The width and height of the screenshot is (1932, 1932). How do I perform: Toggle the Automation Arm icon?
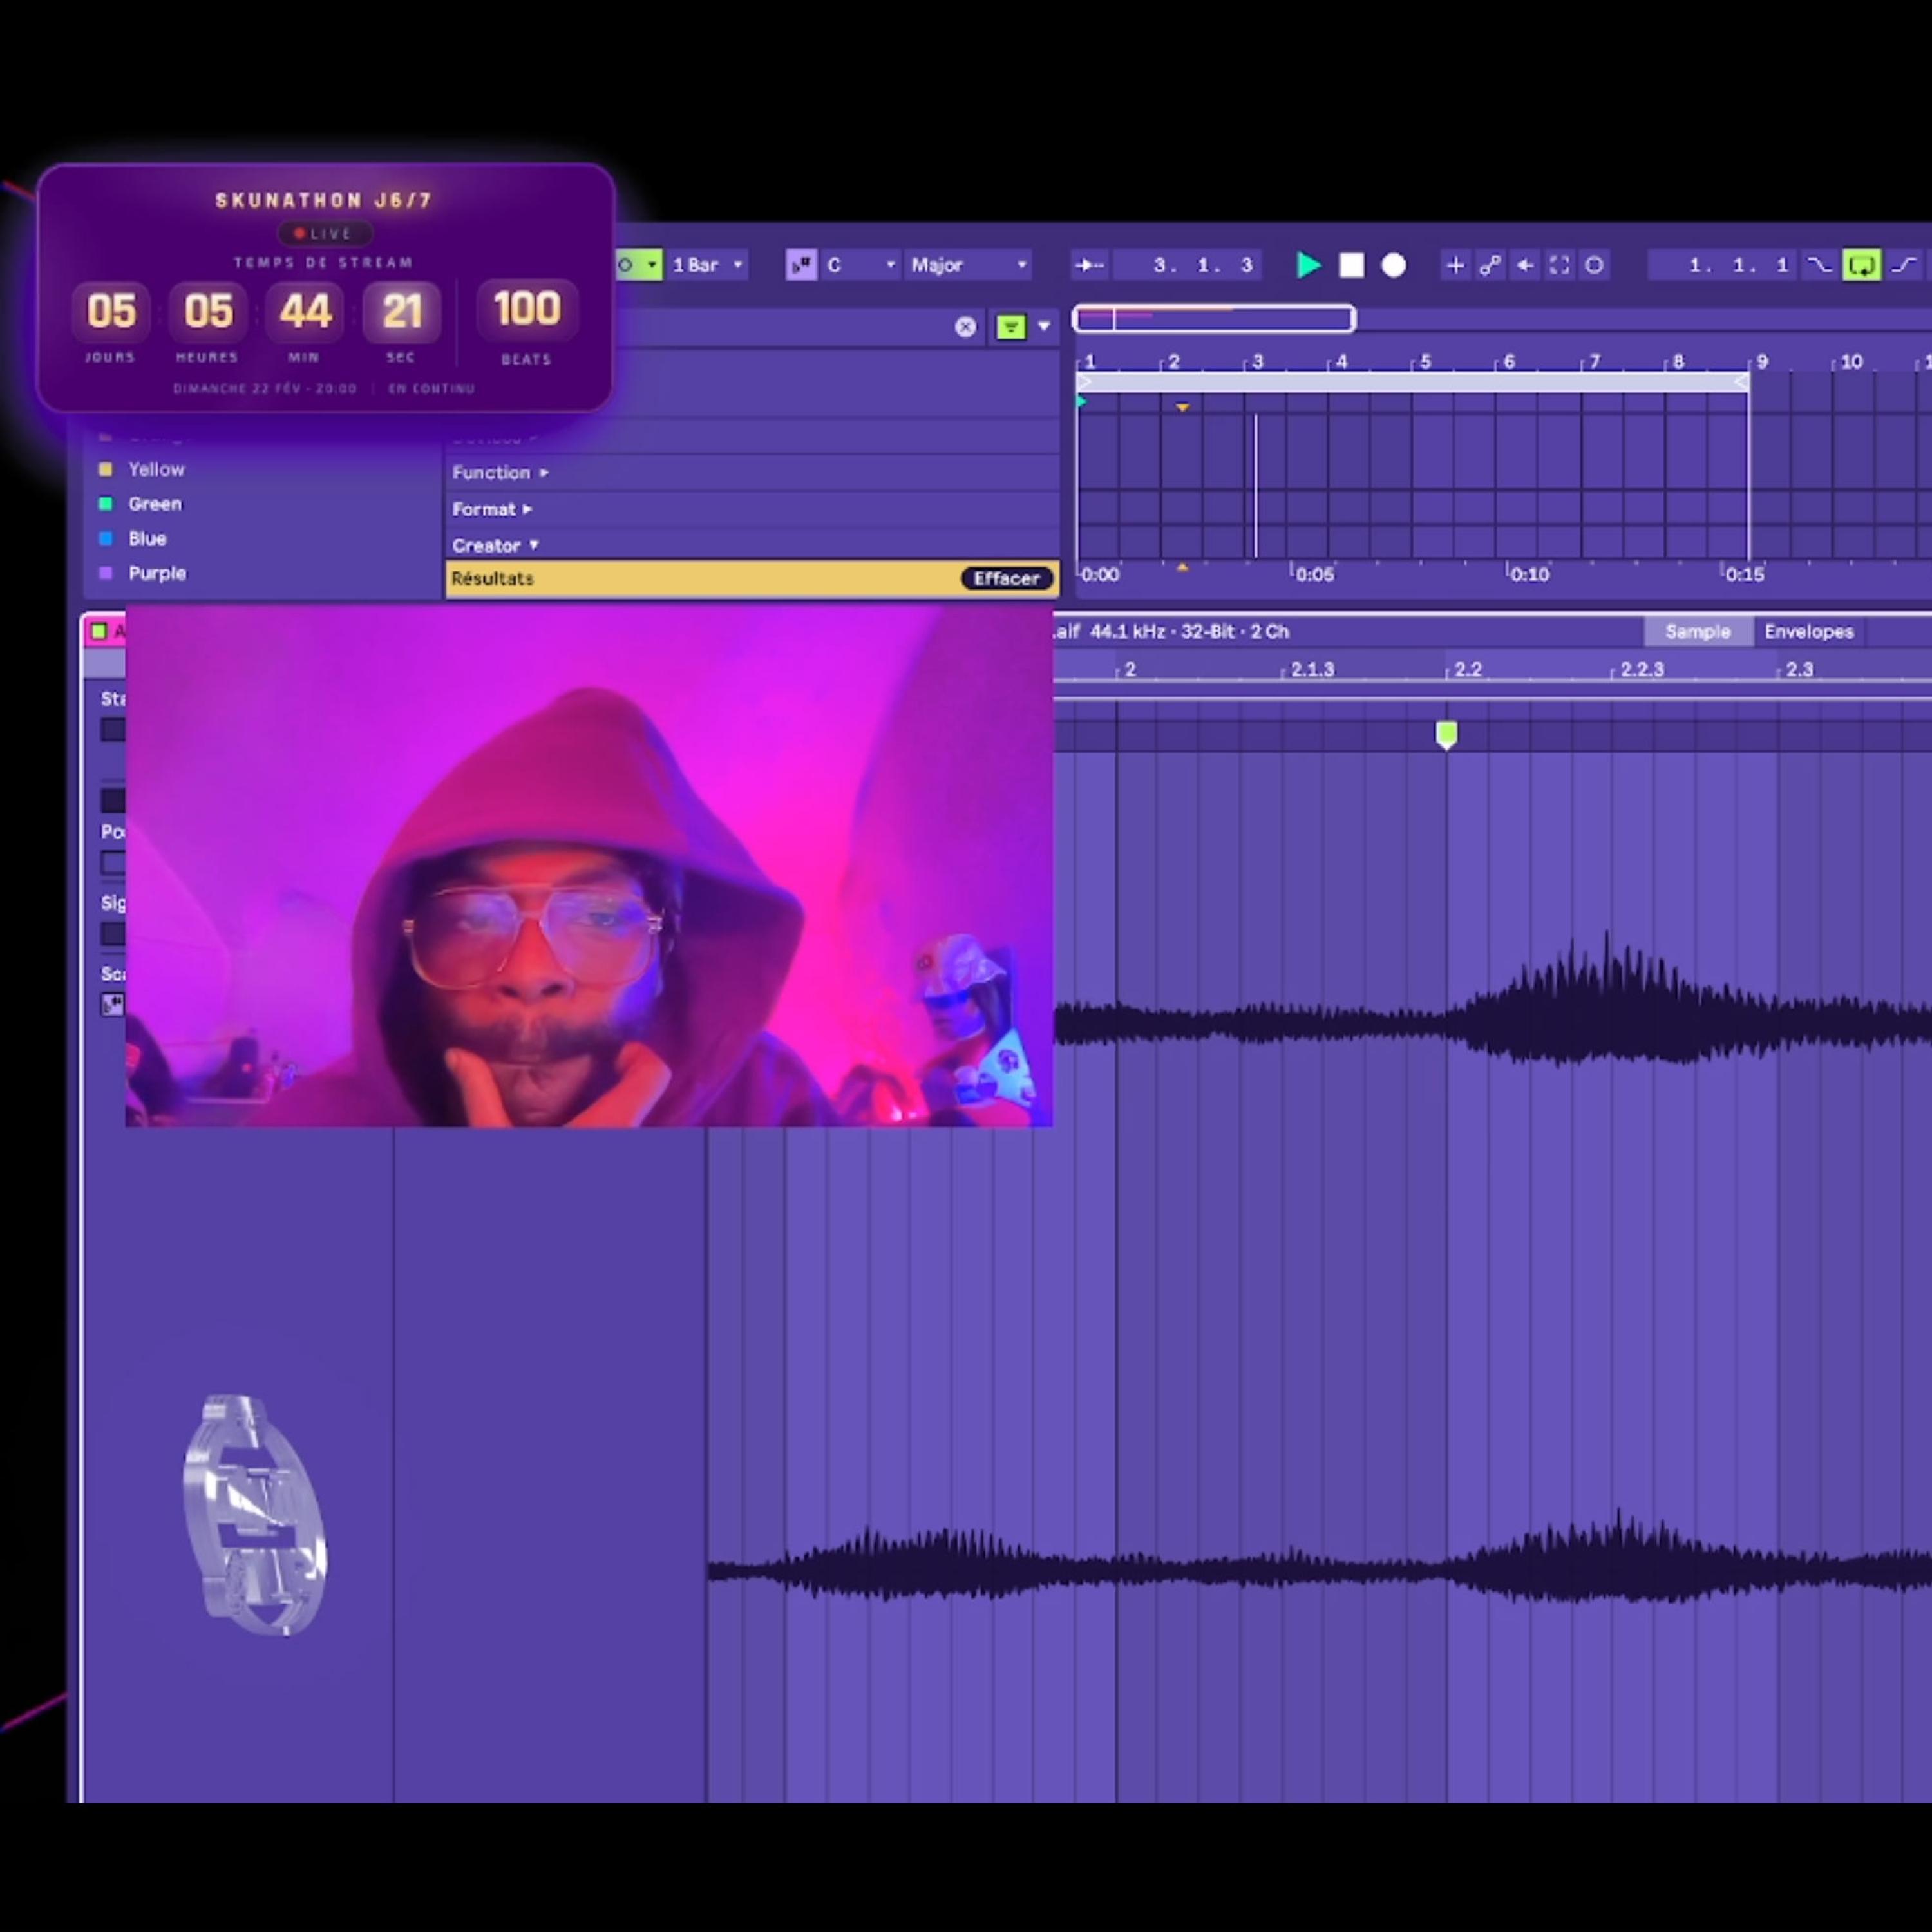point(1490,265)
